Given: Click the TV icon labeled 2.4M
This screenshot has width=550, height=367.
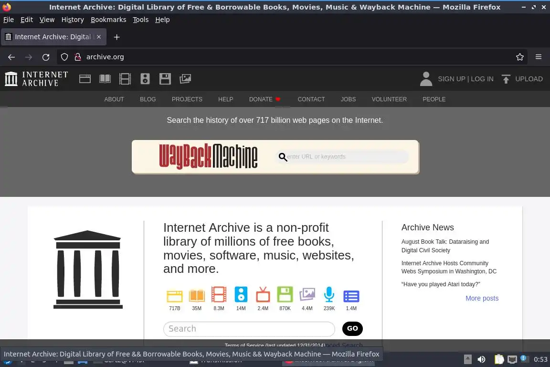Looking at the screenshot, I should [x=263, y=294].
